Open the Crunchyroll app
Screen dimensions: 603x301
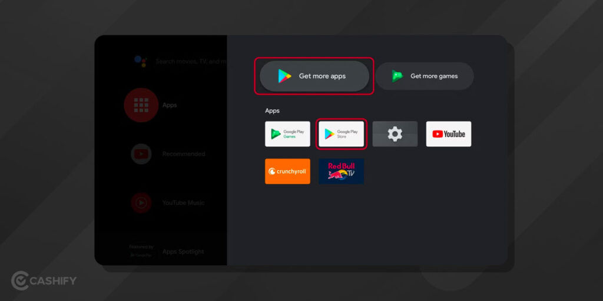[x=287, y=171]
